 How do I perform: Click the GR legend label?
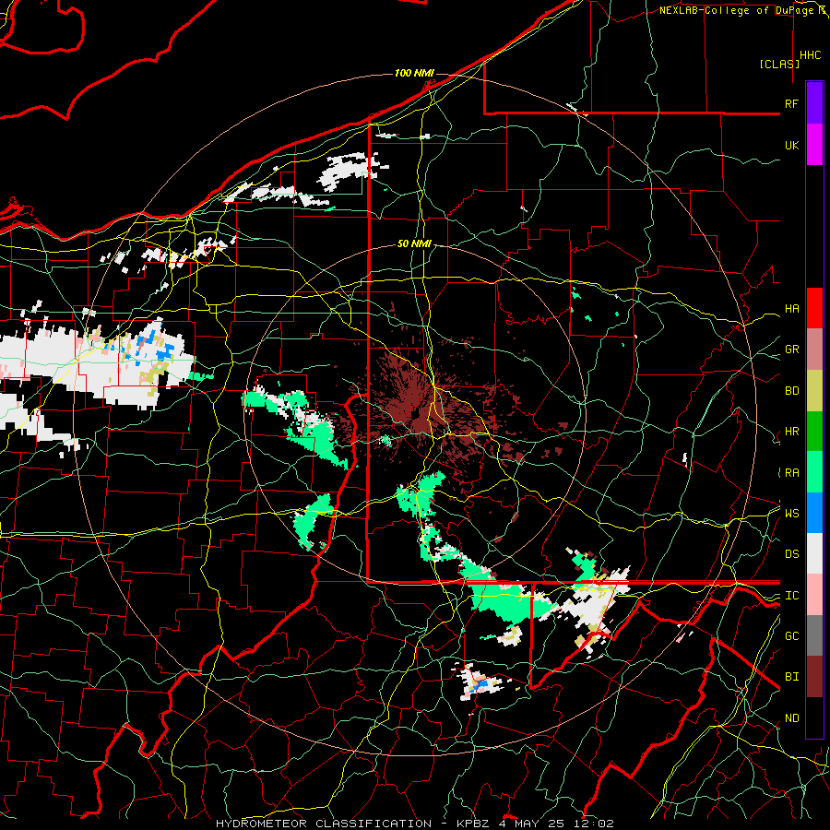click(791, 350)
